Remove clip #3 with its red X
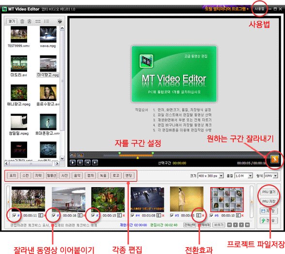 pyautogui.click(x=124, y=216)
